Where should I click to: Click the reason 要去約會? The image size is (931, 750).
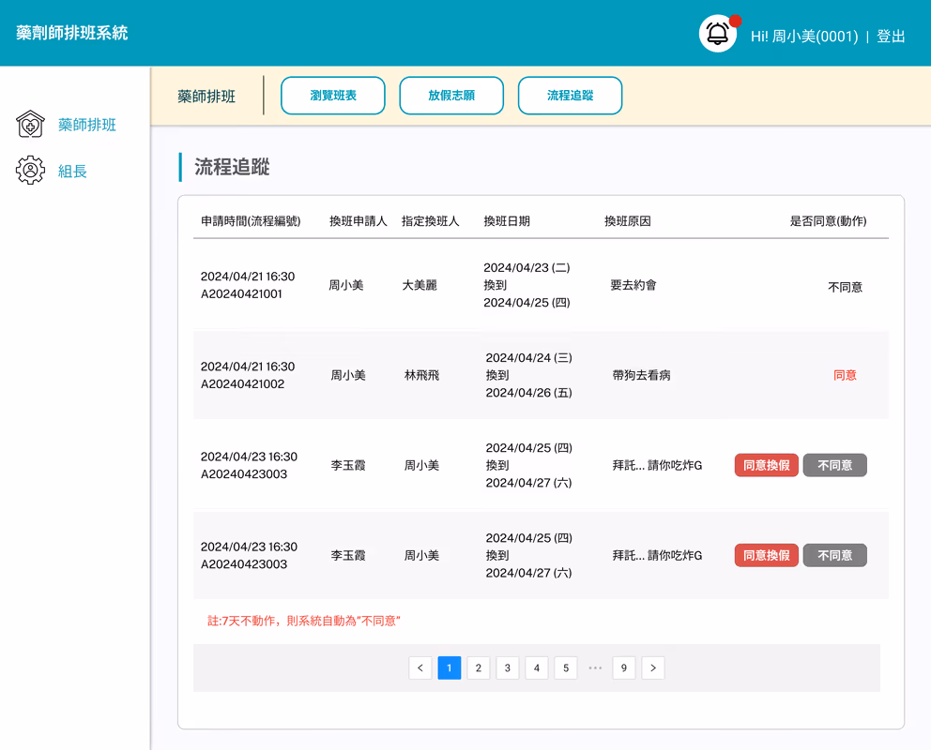click(x=633, y=285)
